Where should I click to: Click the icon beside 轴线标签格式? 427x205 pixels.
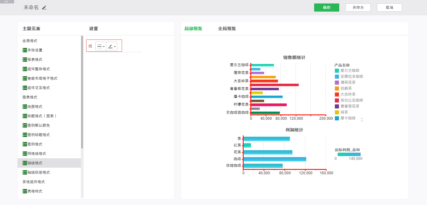(25, 172)
